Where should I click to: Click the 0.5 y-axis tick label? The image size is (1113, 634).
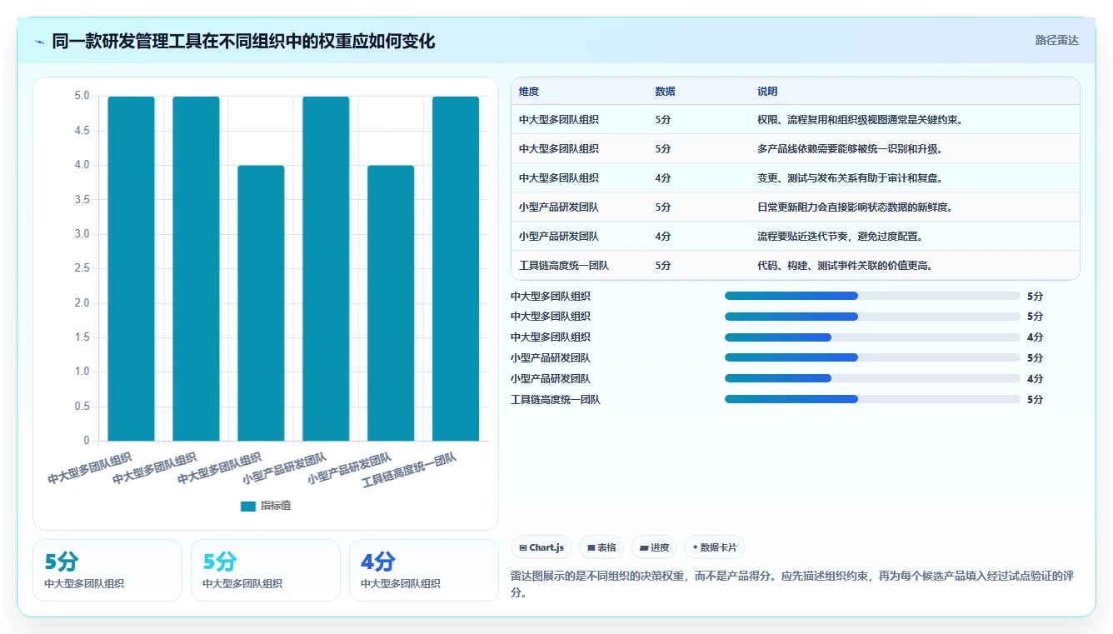pos(82,407)
